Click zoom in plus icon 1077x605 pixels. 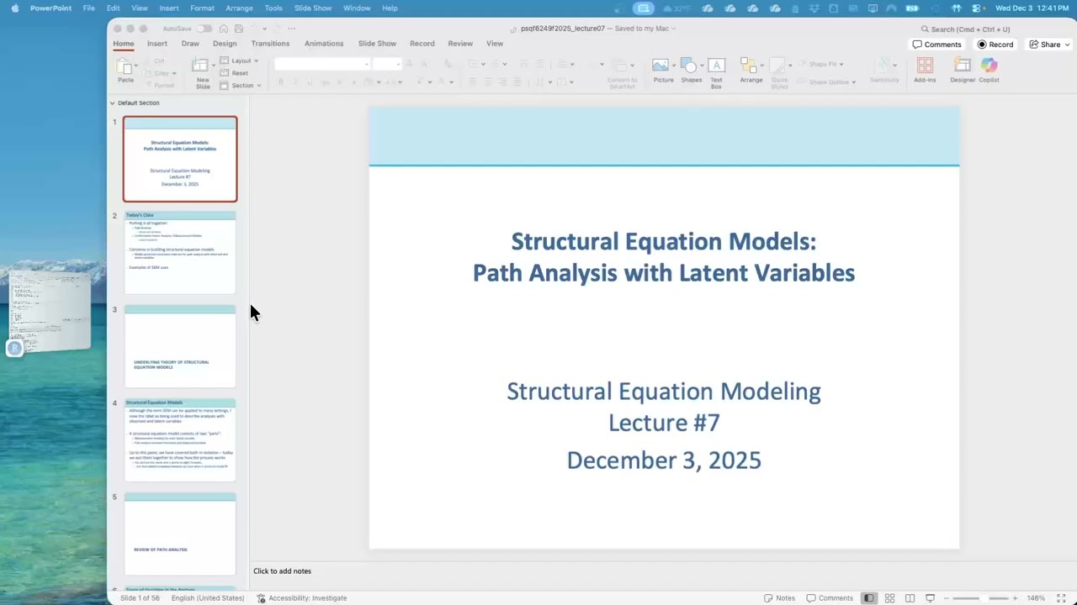[1016, 598]
